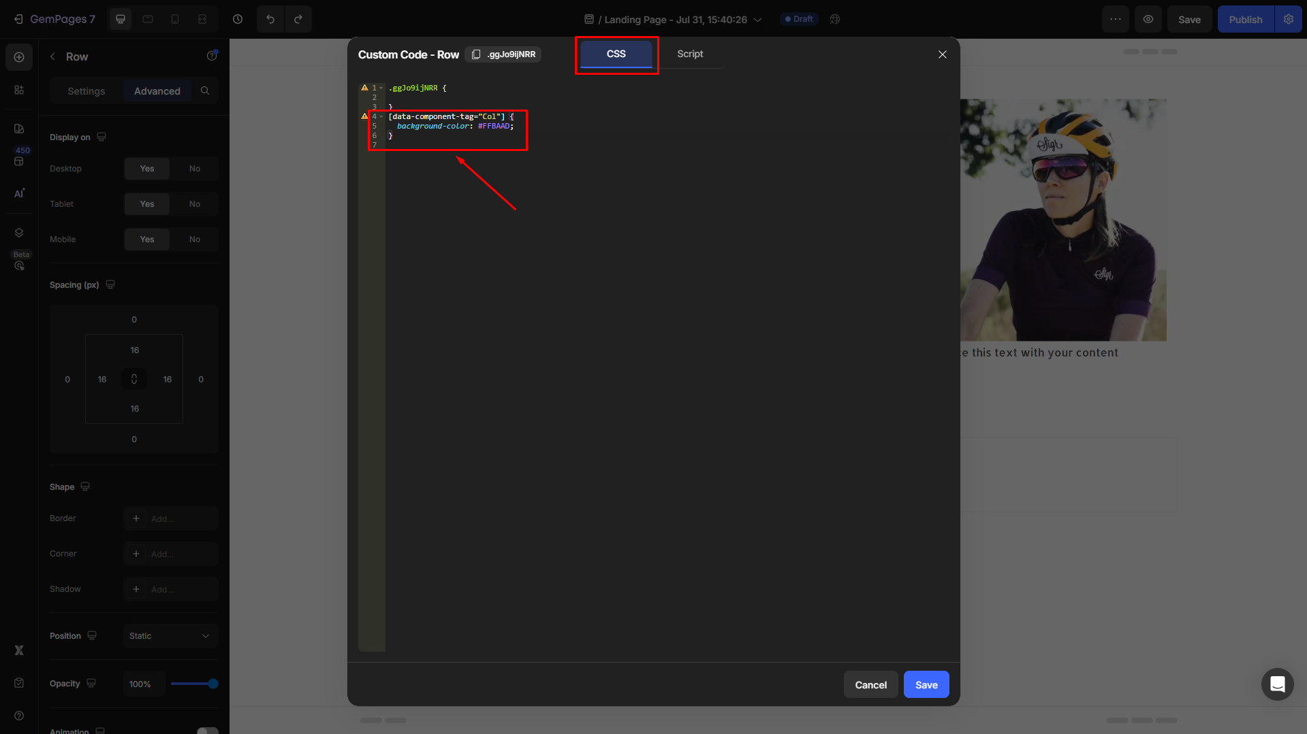Click Save in Custom Code dialog
This screenshot has width=1307, height=734.
click(926, 684)
